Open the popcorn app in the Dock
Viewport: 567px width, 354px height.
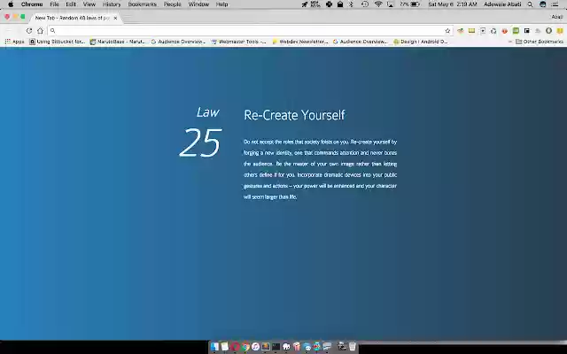(x=297, y=347)
